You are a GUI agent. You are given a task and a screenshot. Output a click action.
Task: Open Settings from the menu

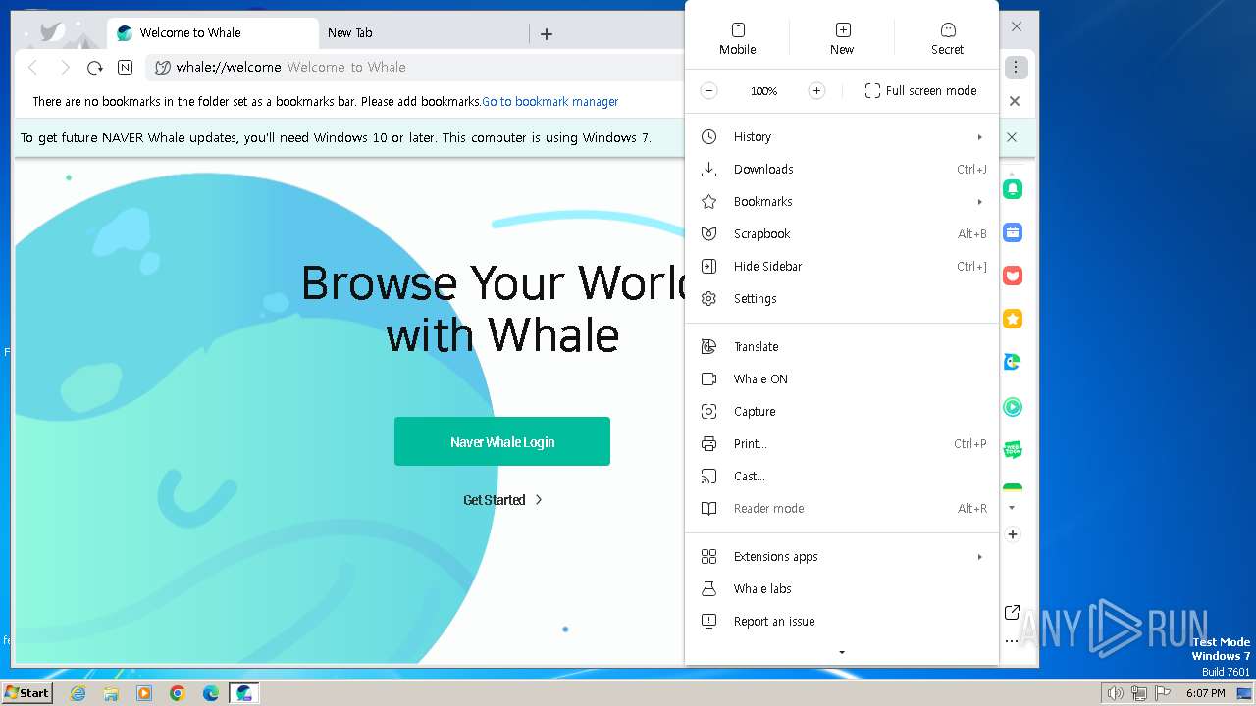point(842,299)
